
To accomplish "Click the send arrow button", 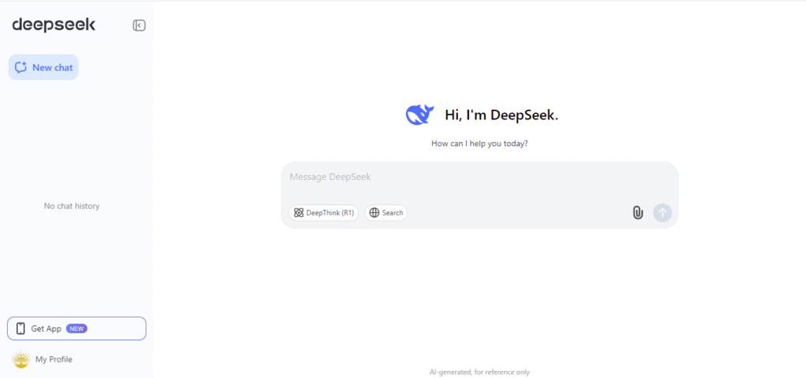I will tap(663, 212).
